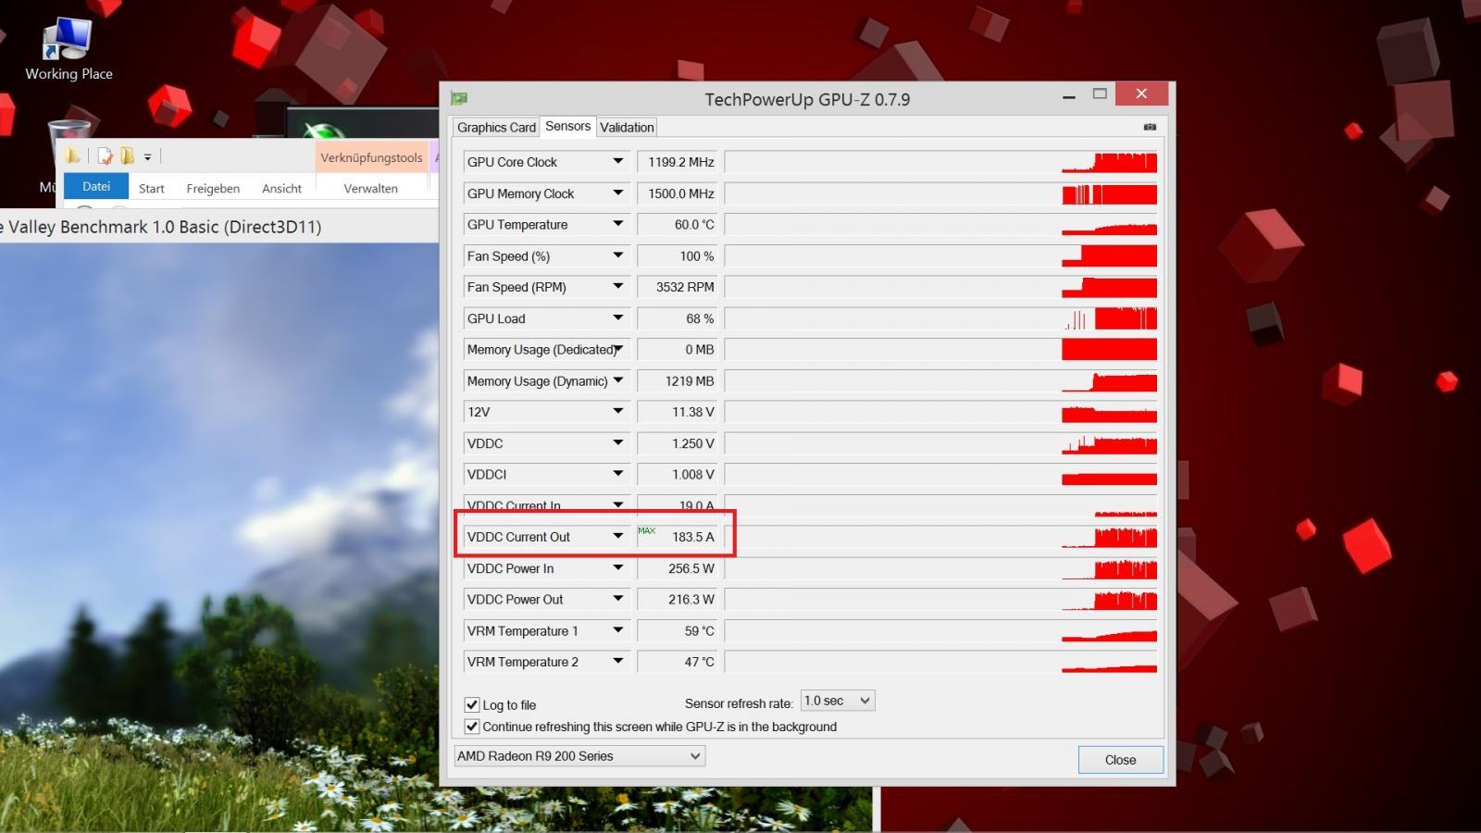Open the VDDC Current Out dropdown
Viewport: 1481px width, 833px height.
click(618, 537)
